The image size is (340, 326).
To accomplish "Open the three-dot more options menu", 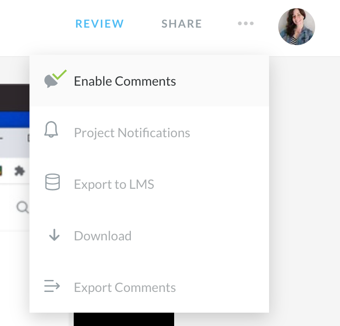I will [x=246, y=24].
